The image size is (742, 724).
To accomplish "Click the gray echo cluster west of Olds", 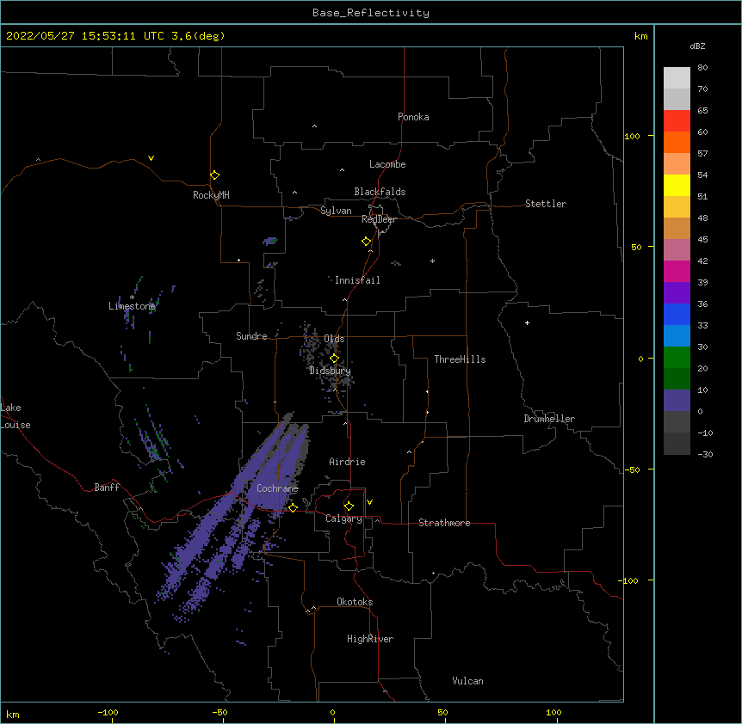I will coord(311,344).
